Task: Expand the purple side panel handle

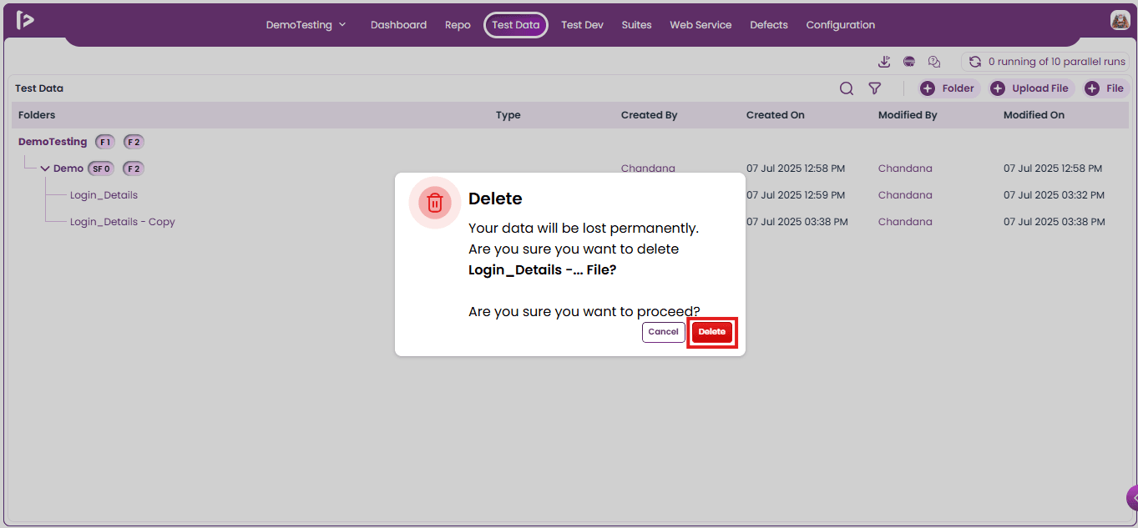Action: click(x=1132, y=498)
